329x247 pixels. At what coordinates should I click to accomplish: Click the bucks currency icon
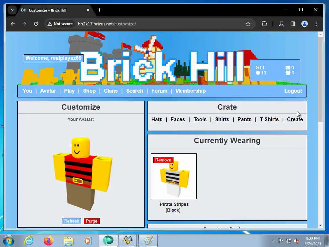click(258, 68)
